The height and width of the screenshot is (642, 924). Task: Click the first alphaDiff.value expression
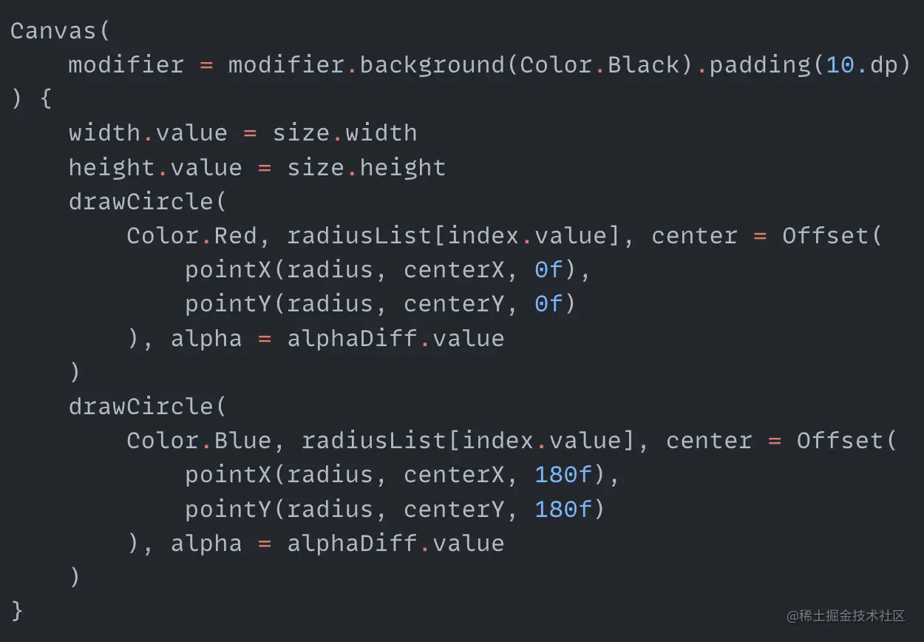point(395,339)
